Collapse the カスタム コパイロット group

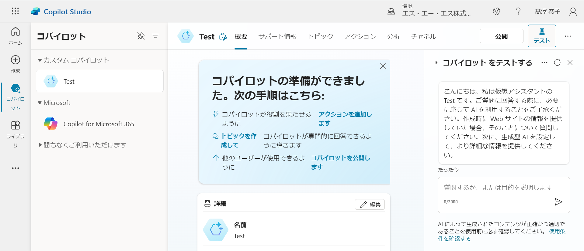[40, 60]
